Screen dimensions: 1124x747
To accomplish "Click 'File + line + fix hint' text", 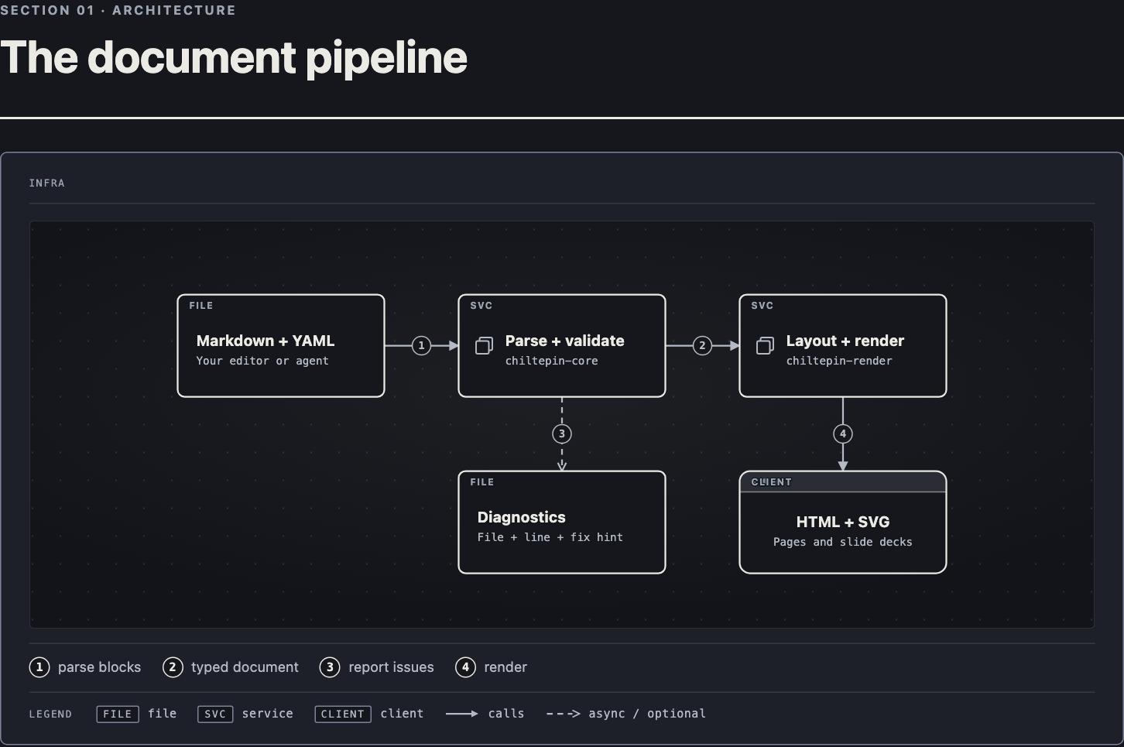I will tap(550, 537).
